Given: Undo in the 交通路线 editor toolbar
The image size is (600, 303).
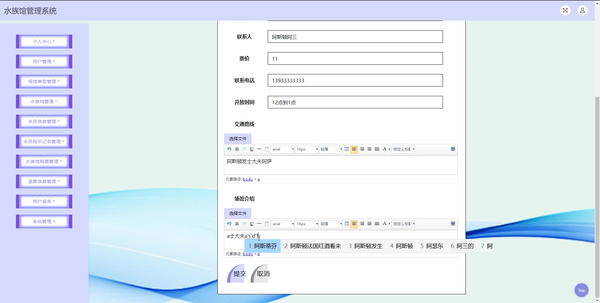Looking at the screenshot, I should point(229,149).
